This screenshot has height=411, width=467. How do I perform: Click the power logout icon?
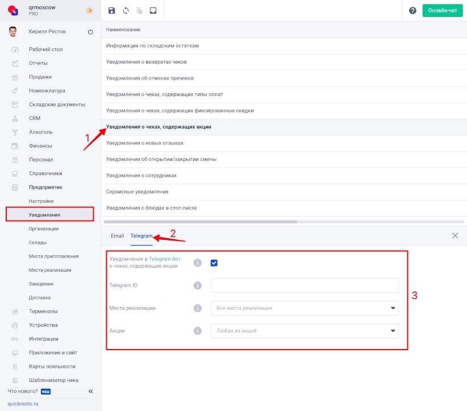pos(90,32)
